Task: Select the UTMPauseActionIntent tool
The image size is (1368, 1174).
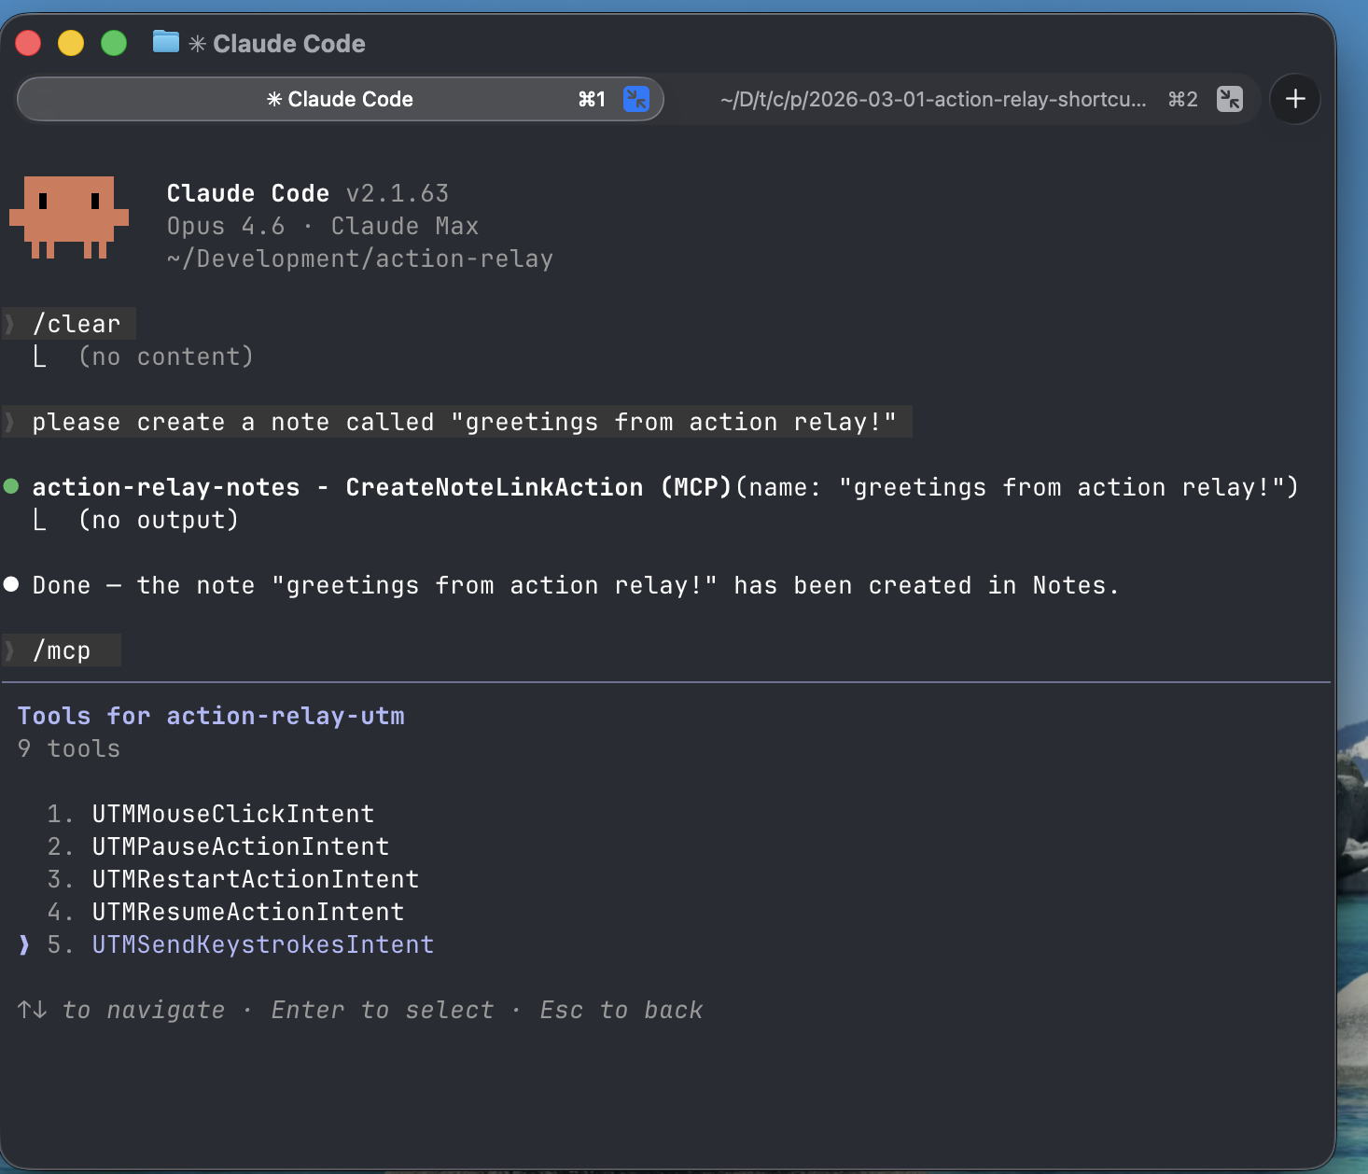Action: [240, 846]
